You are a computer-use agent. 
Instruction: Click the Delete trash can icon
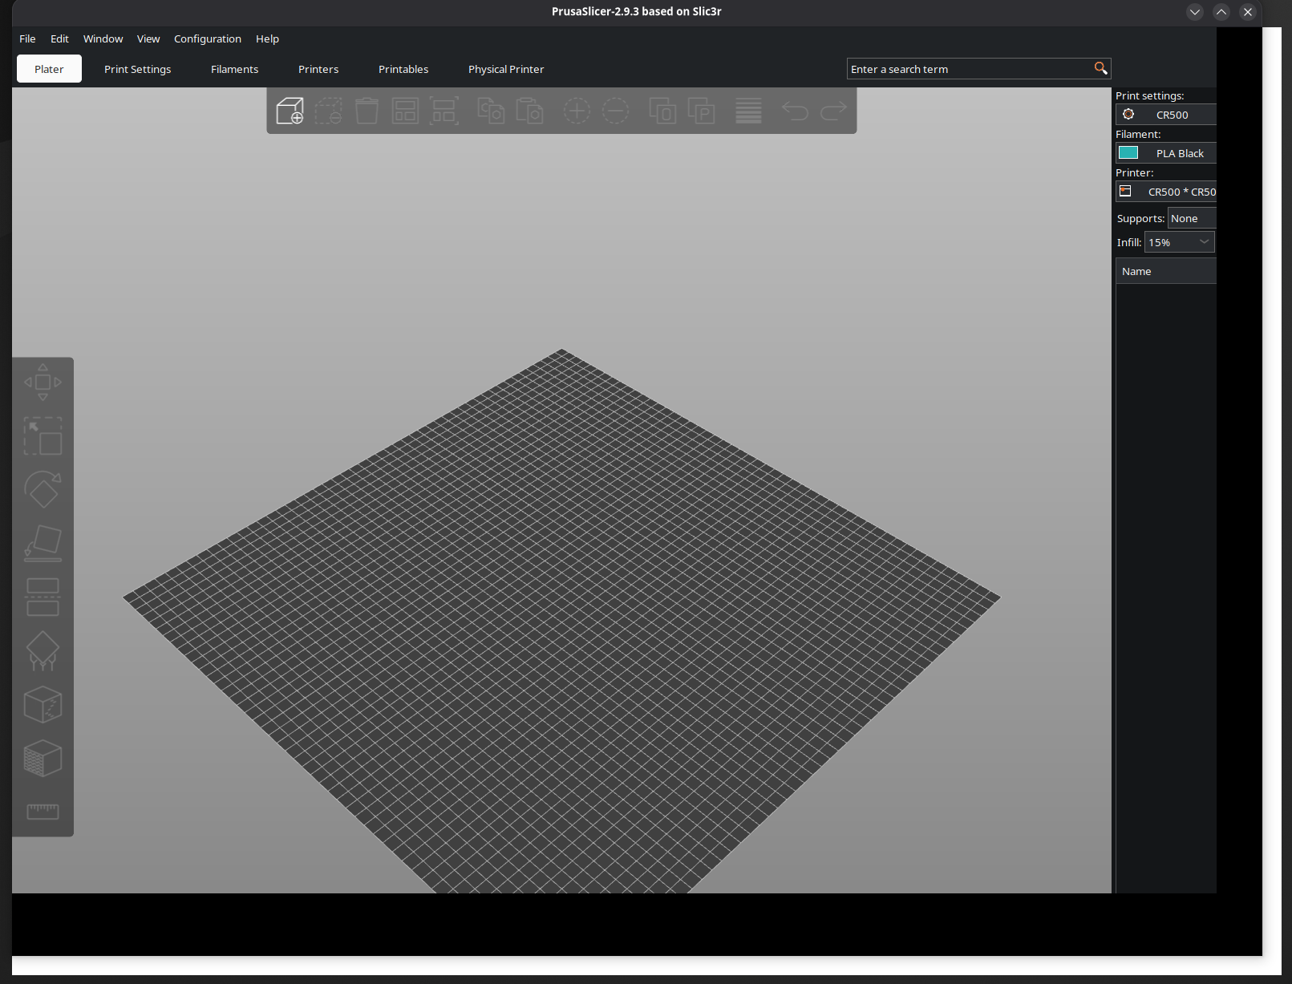[x=367, y=111]
